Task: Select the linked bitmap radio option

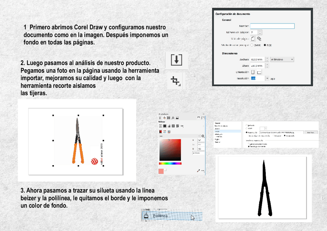Action: (274, 136)
